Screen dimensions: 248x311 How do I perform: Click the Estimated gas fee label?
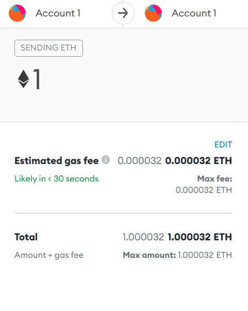coord(57,160)
